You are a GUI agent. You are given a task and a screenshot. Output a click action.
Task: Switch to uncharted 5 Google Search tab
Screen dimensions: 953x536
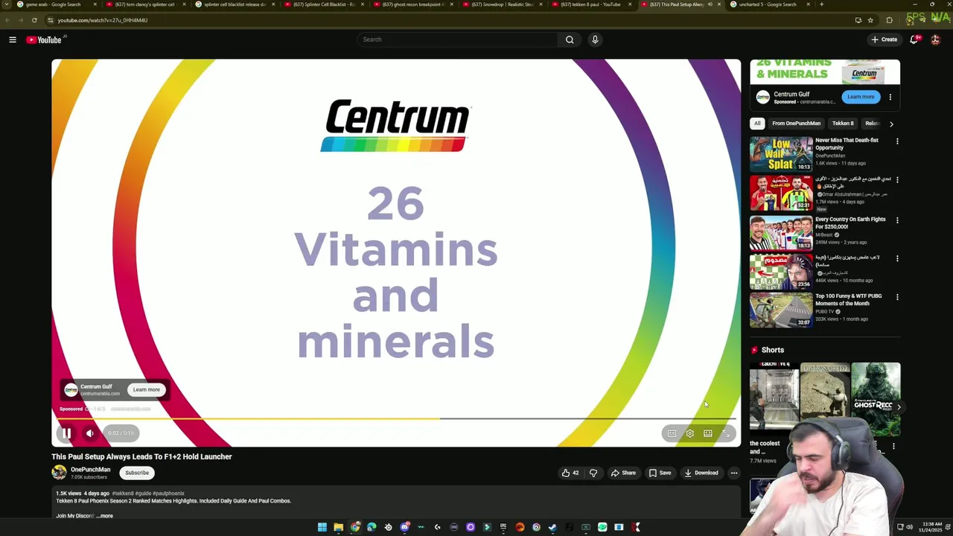pos(770,4)
